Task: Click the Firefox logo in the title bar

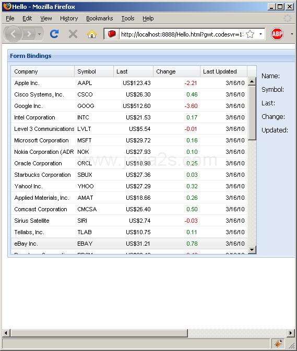Action: (x=7, y=6)
